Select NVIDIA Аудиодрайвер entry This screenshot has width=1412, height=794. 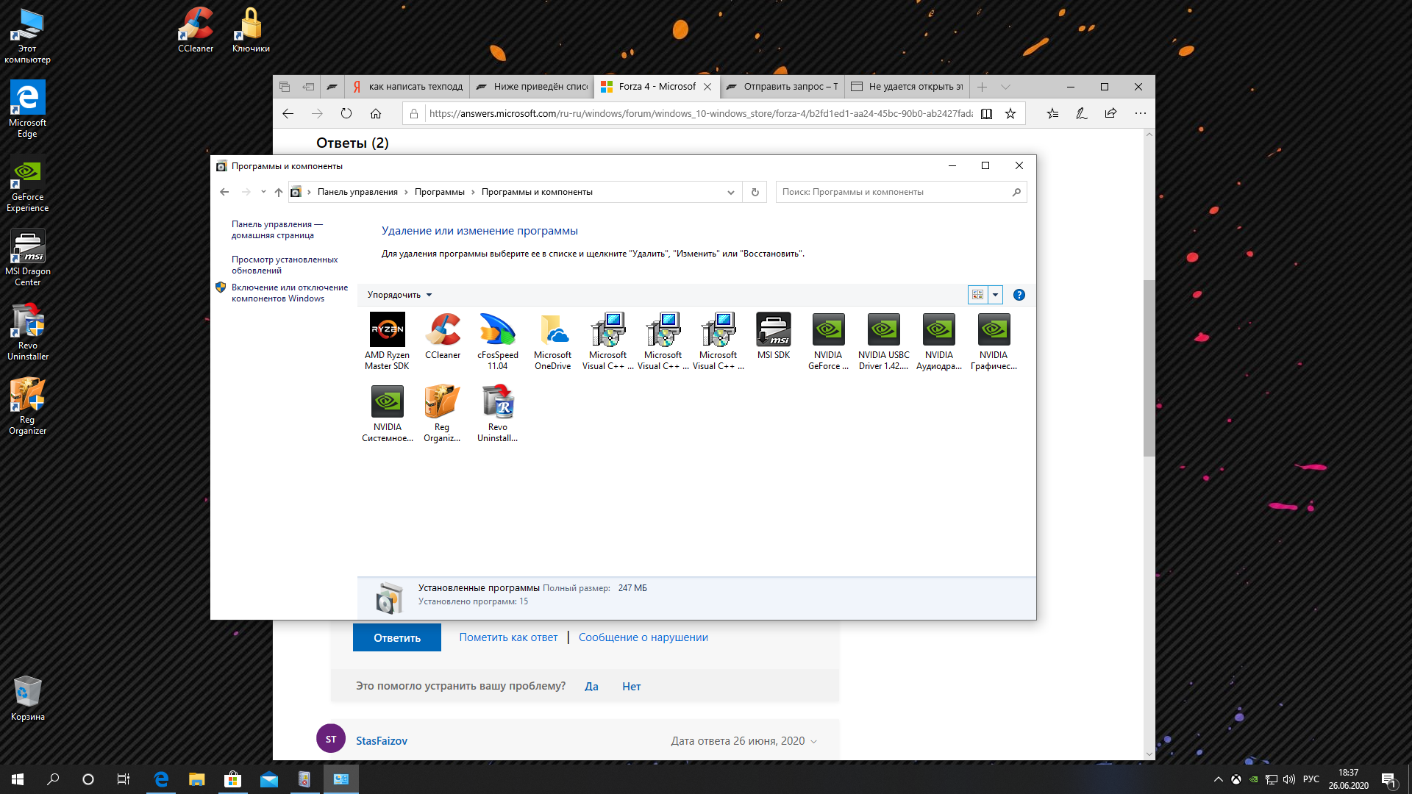click(x=939, y=341)
